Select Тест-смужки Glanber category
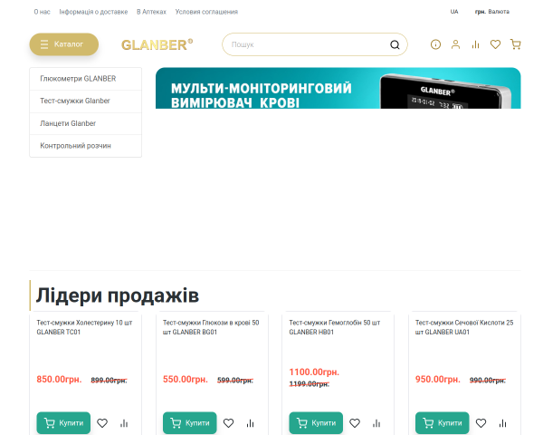This screenshot has height=435, width=543. [x=86, y=101]
